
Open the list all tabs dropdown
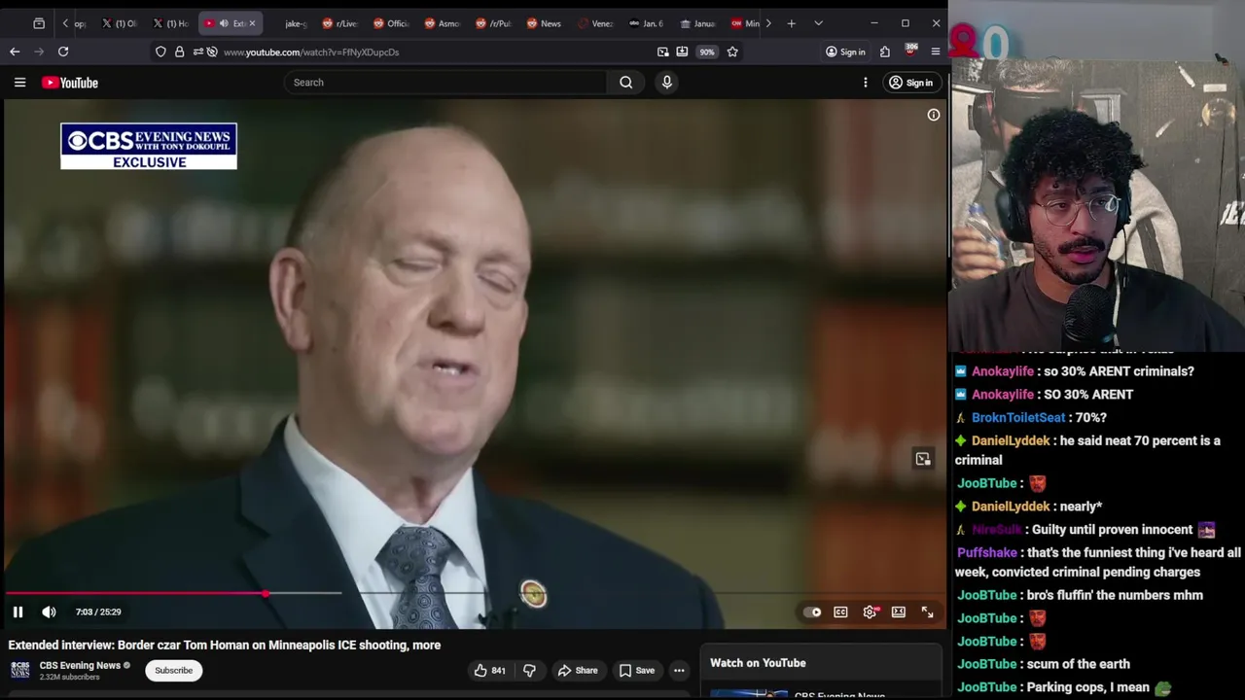(818, 23)
